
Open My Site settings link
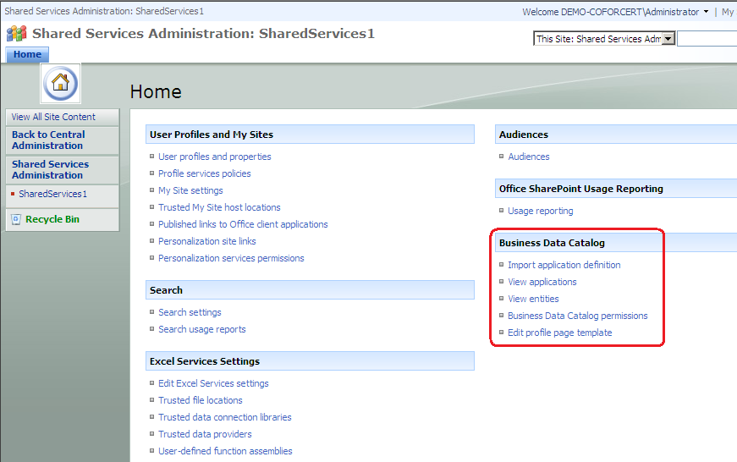(x=190, y=190)
